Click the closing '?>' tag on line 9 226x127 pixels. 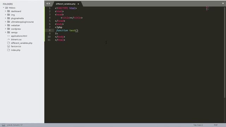click(56, 34)
